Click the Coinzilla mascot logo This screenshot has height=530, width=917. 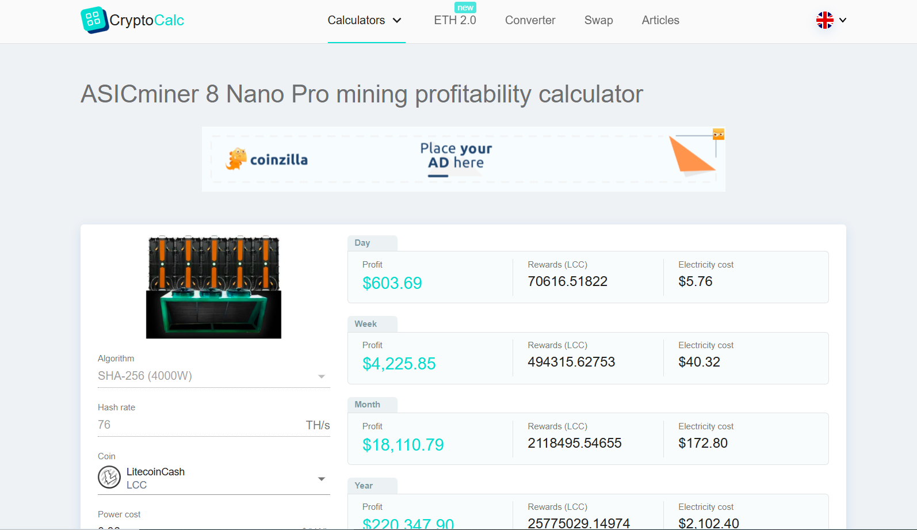click(236, 159)
